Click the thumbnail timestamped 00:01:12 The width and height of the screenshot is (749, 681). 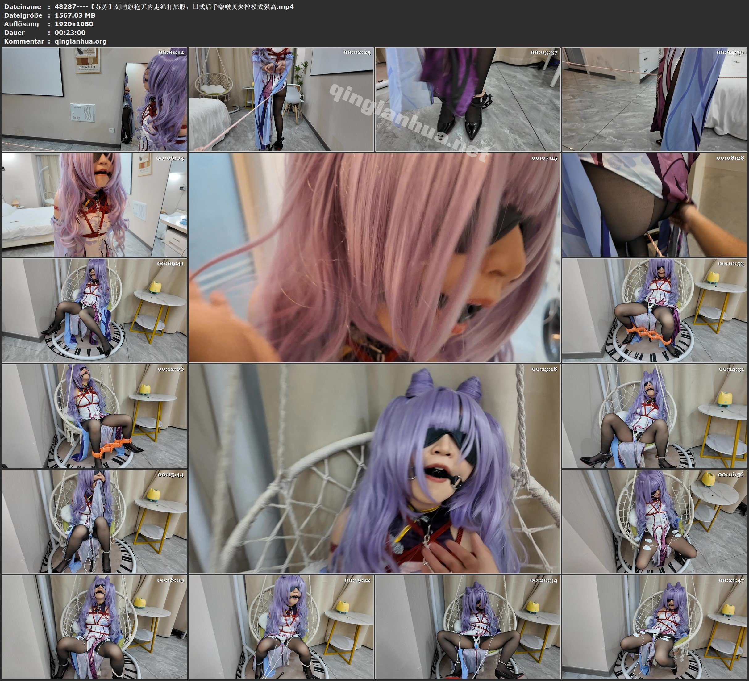coord(94,99)
